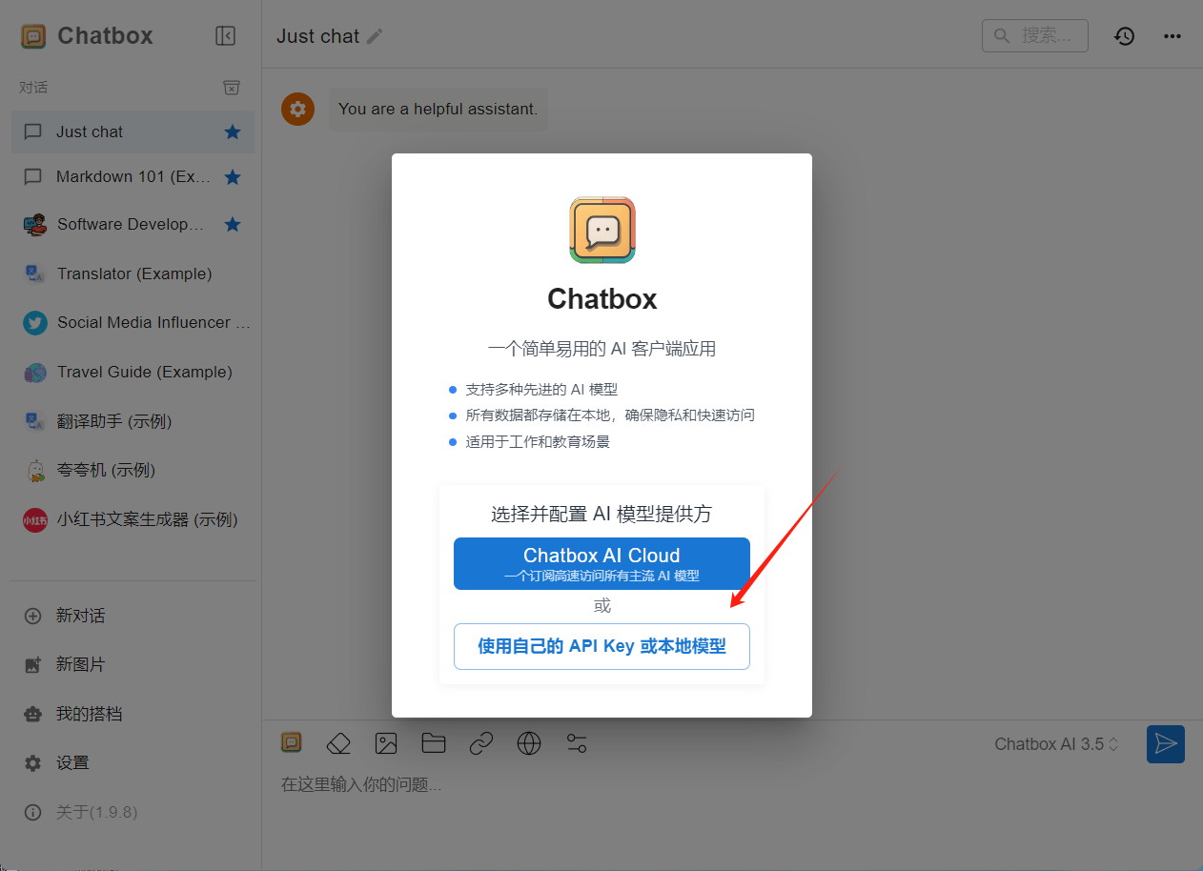
Task: Open the Markdown 101 (Example) conversation
Action: click(133, 177)
